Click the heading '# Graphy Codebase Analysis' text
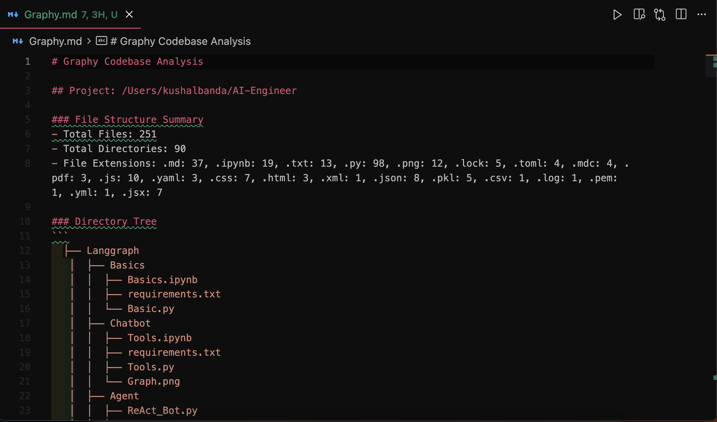717x422 pixels. [x=127, y=61]
